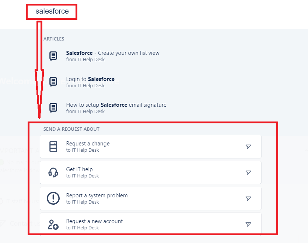
Task: Open the 'Login to Salesforce' article
Action: tap(90, 79)
